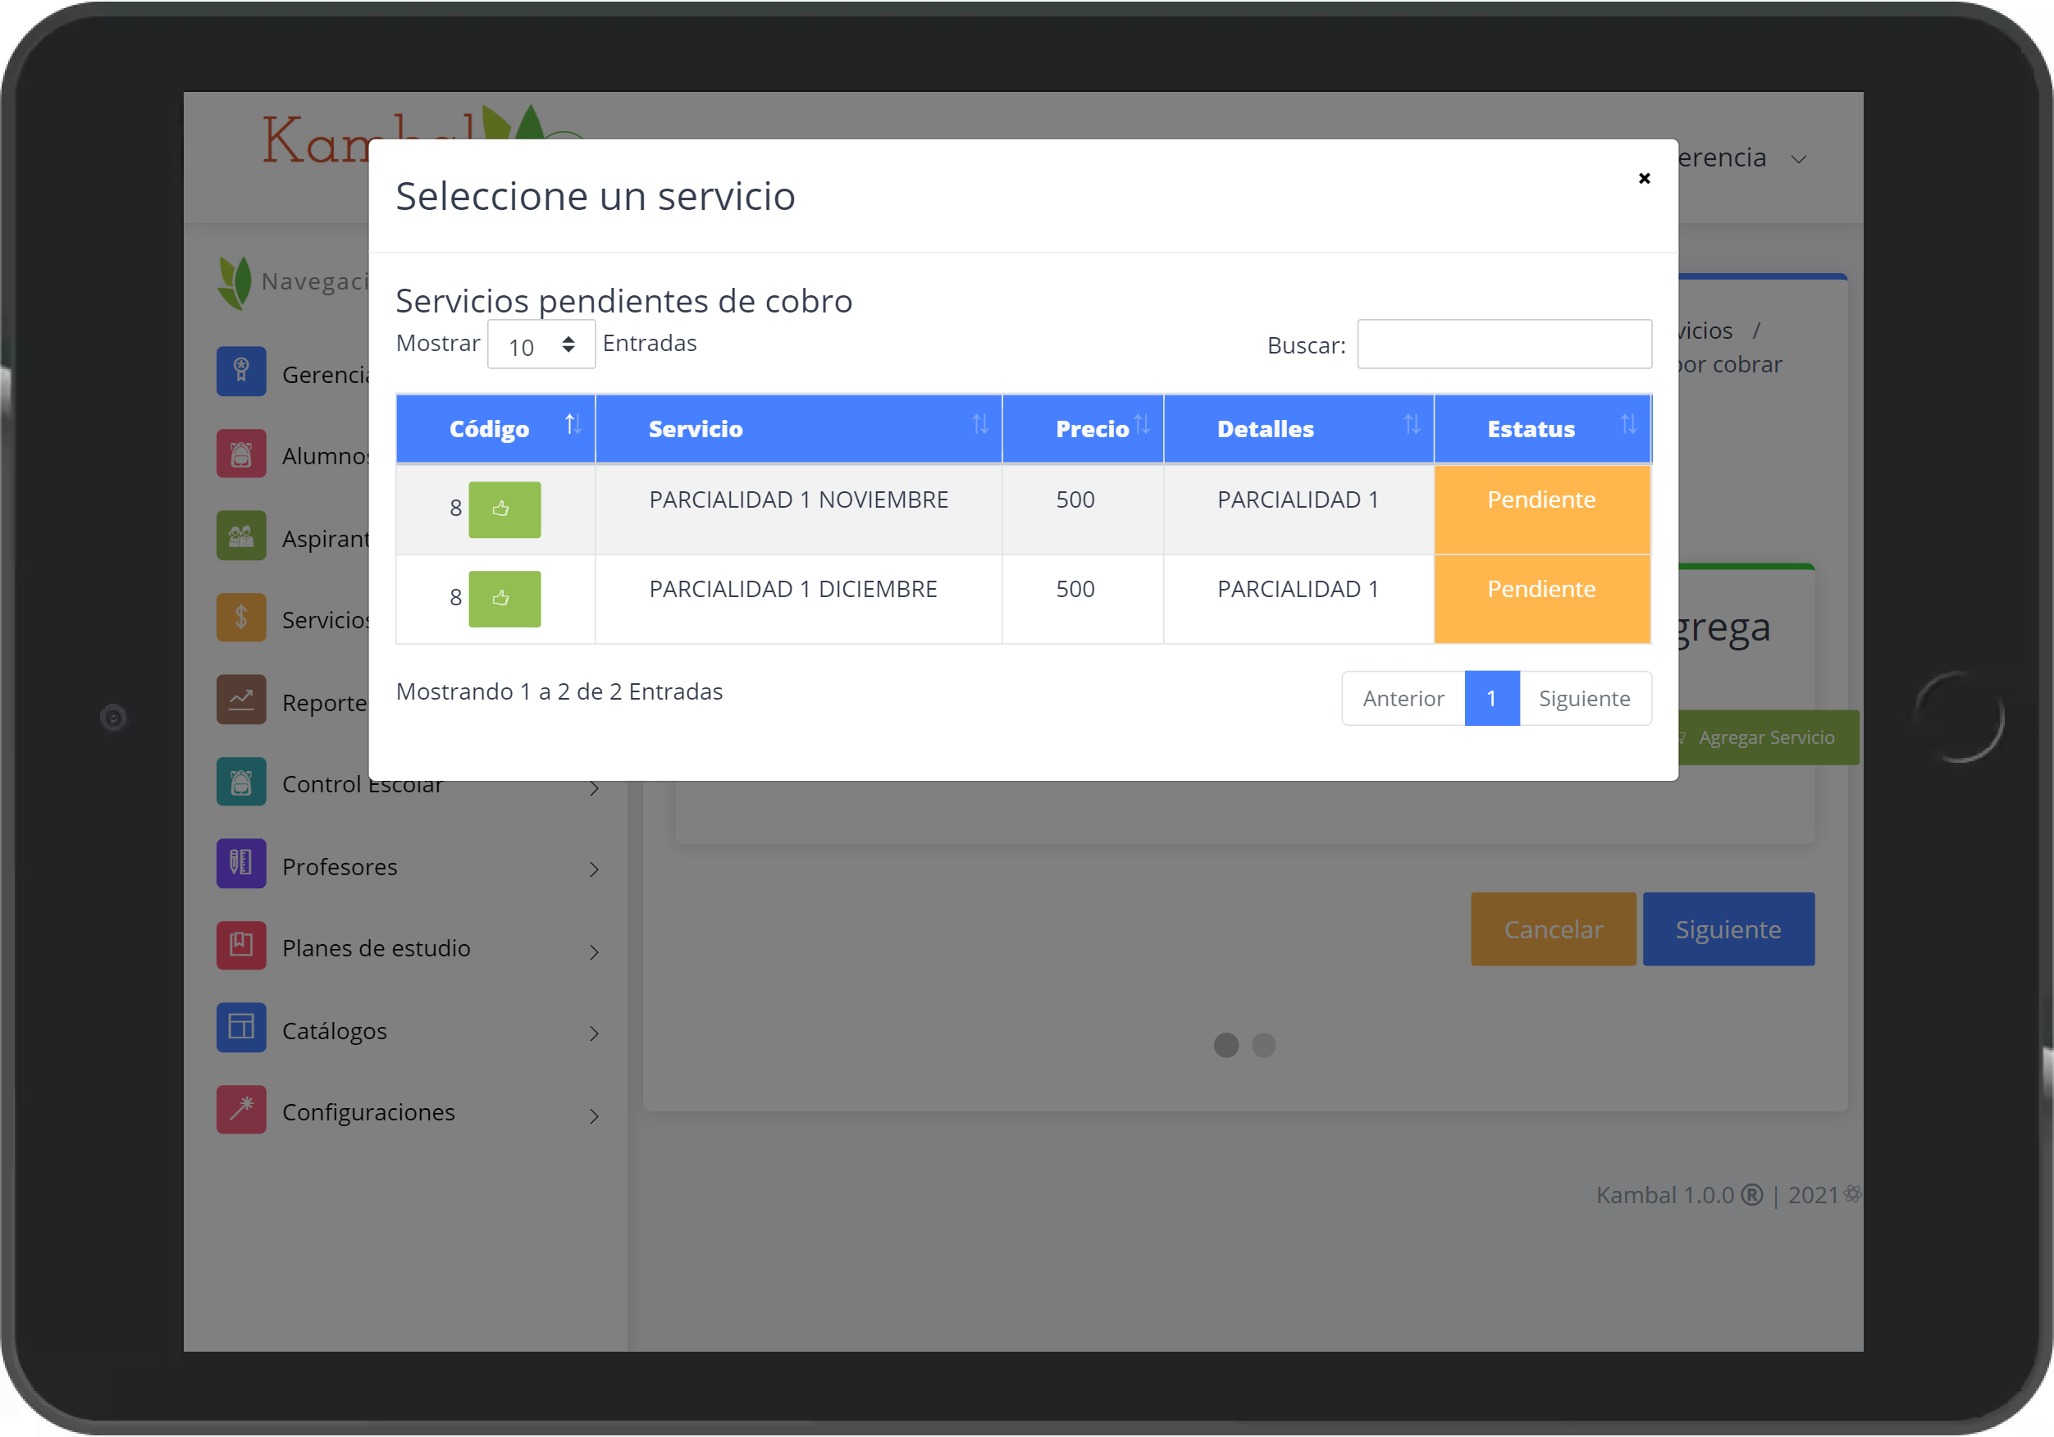This screenshot has height=1437, width=2054.
Task: Expand the Configuraciones menu chevron
Action: 594,1116
